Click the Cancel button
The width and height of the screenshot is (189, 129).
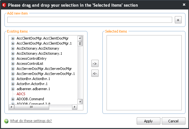coord(173,121)
